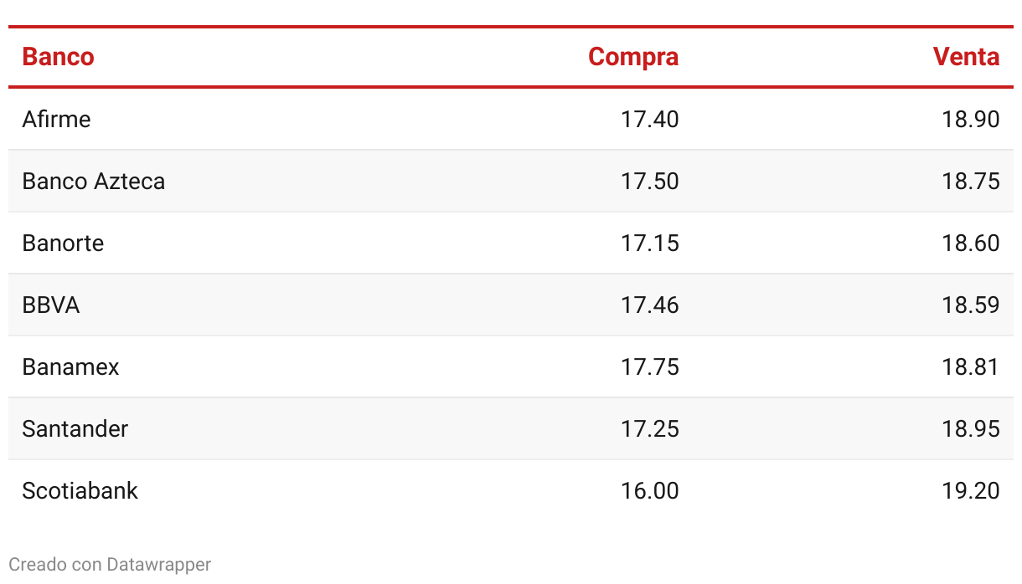Screen dimensions: 1022x584
Task: Open the Creado con Datawrapper credit
Action: pos(110,564)
